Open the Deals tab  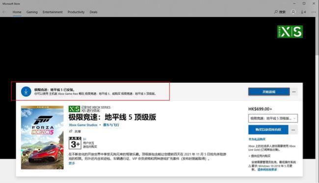coord(93,12)
